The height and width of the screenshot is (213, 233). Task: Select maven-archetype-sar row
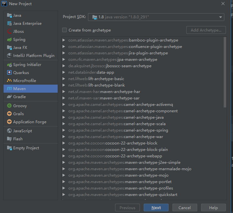[143, 98]
